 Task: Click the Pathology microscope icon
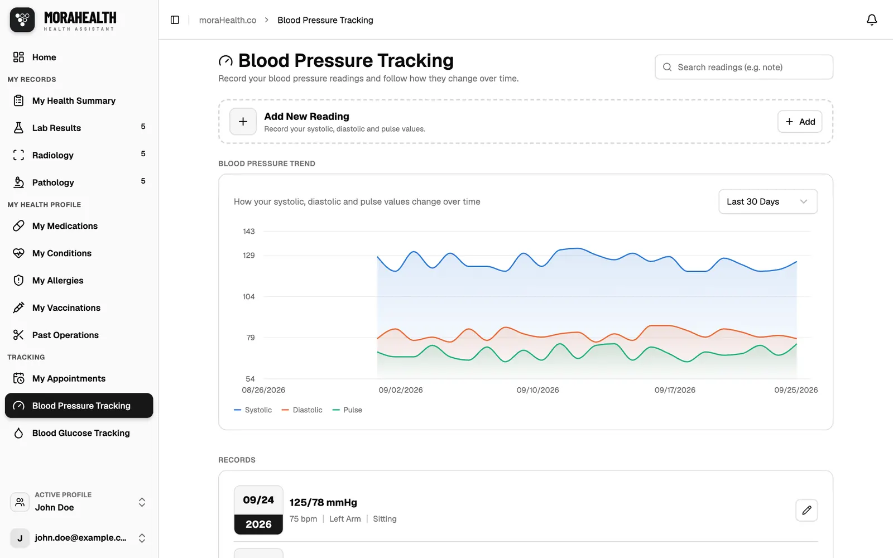pos(18,182)
